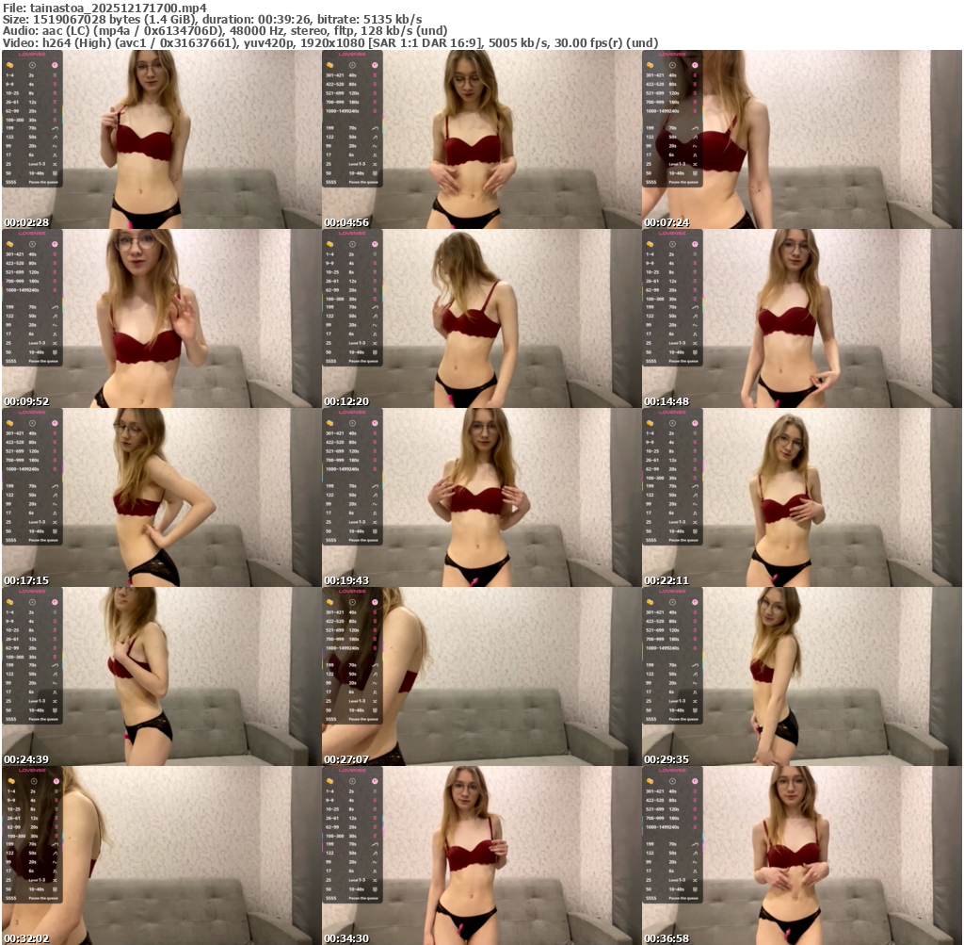Click the frame at 00:27:07
This screenshot has width=964, height=945.
tap(481, 676)
